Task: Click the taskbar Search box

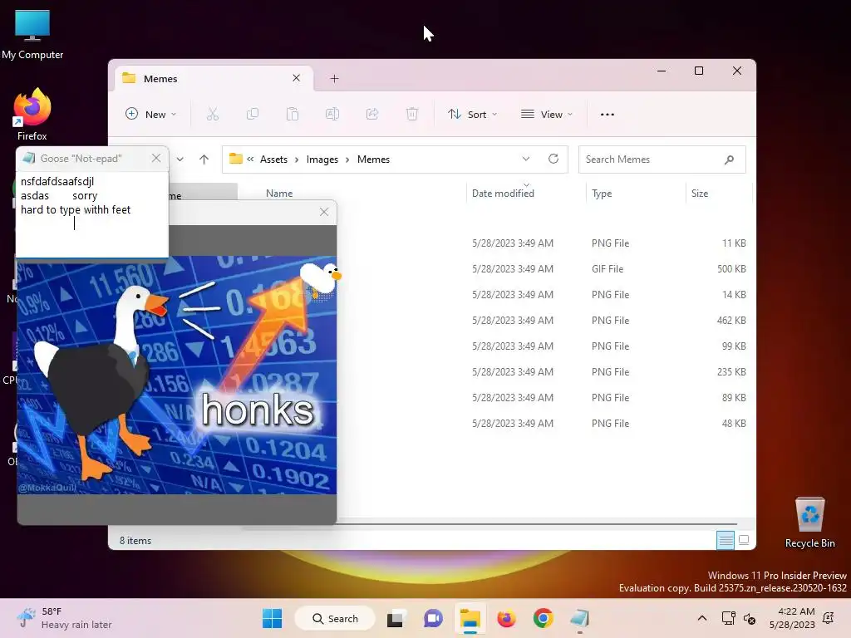Action: point(335,618)
